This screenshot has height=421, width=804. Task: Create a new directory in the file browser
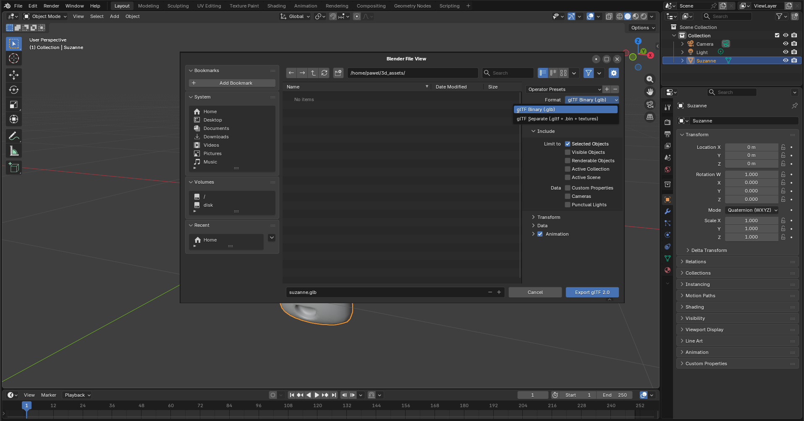click(338, 73)
